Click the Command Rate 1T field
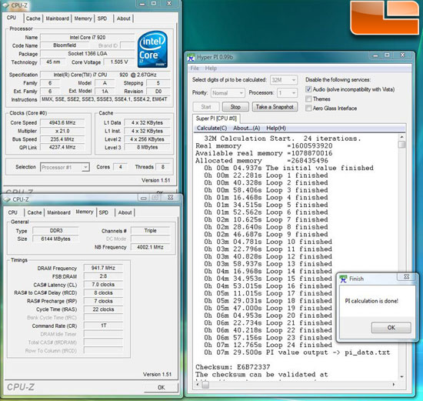Screen dimensions: 423x401 coord(103,326)
